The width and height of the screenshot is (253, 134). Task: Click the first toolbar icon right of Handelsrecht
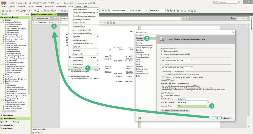pos(168,11)
